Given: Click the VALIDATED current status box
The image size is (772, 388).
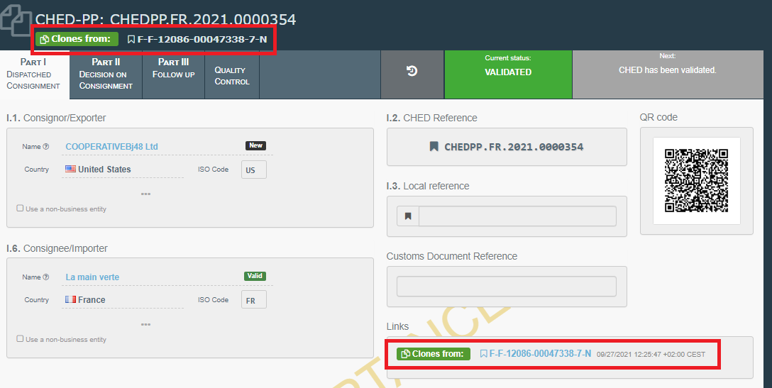Looking at the screenshot, I should [x=508, y=74].
